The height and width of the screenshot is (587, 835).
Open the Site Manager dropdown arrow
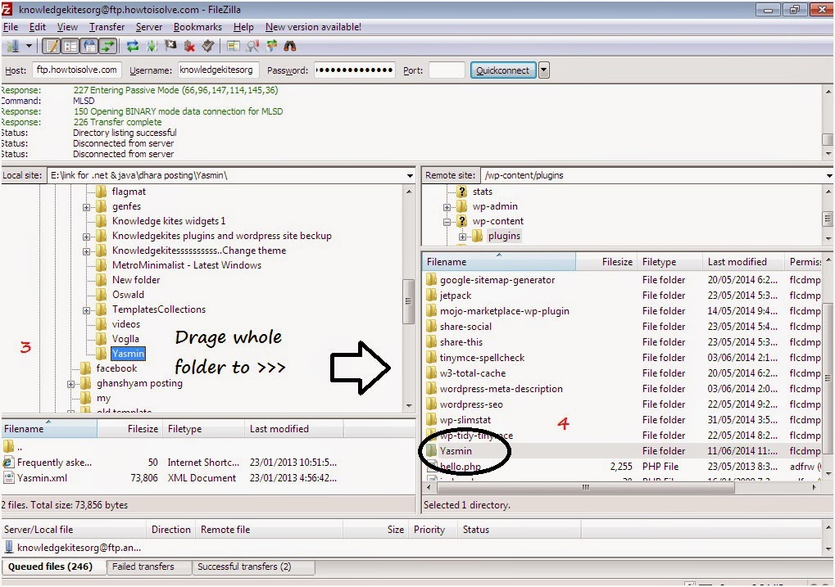[29, 47]
